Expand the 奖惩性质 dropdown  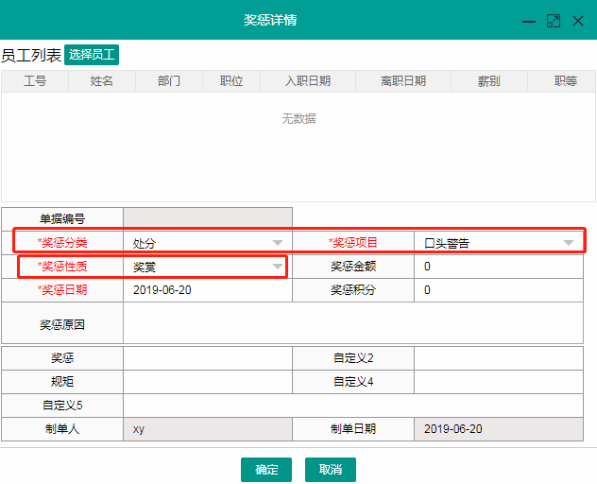278,267
